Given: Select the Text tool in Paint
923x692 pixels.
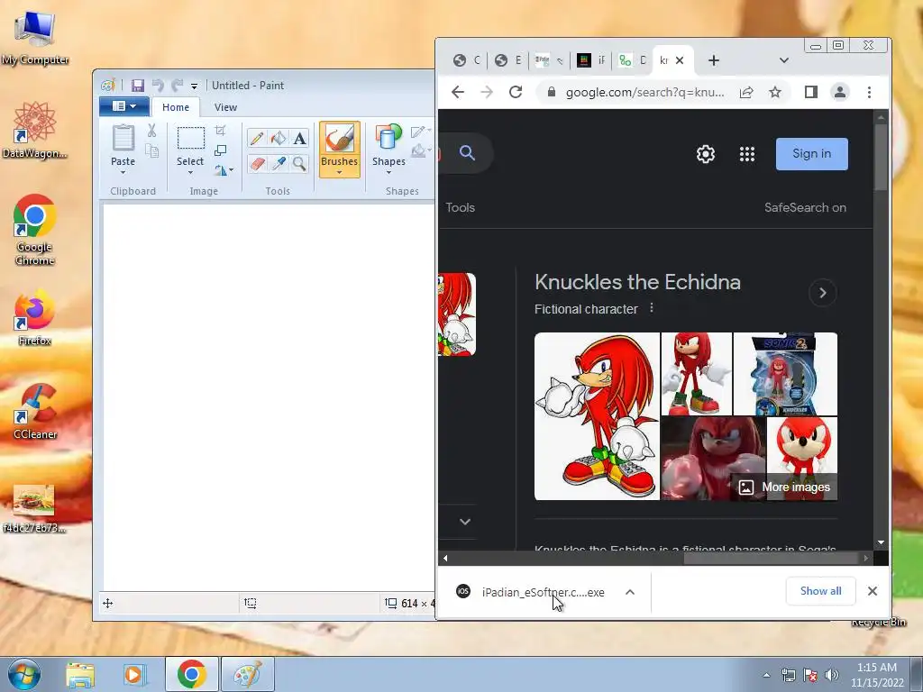Looking at the screenshot, I should 299,138.
